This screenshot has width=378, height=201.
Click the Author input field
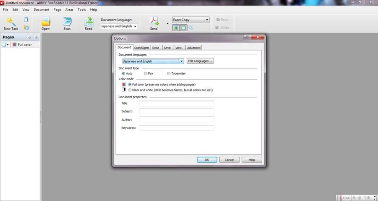[x=176, y=120]
